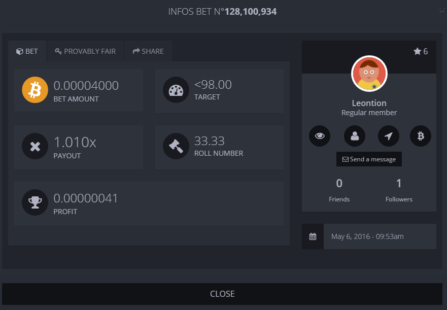
Task: Click the paper plane arrow icon
Action: (389, 136)
